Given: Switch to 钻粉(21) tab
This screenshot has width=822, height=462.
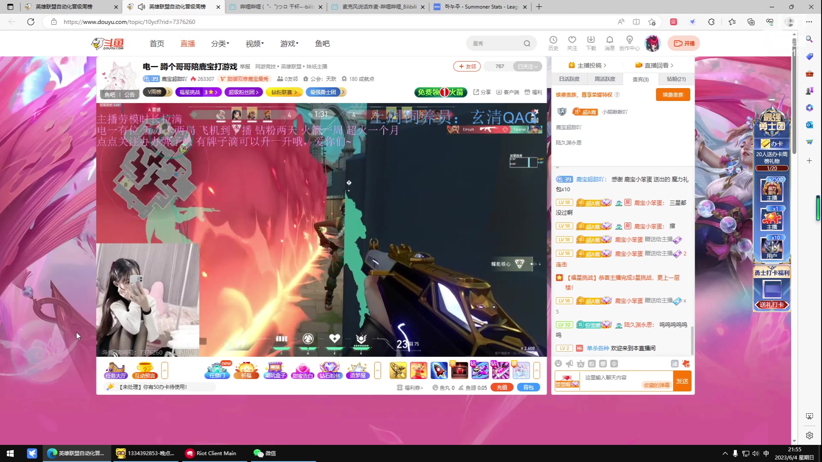Looking at the screenshot, I should point(676,79).
